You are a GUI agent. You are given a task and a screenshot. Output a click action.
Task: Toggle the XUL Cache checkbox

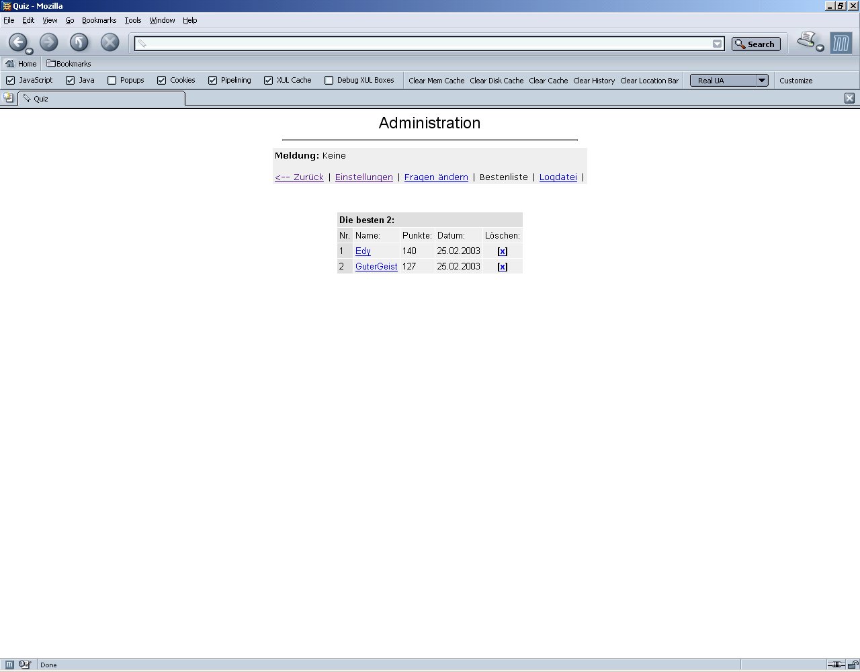268,80
